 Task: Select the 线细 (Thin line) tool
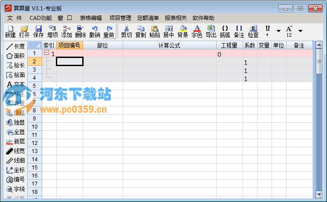[15, 160]
